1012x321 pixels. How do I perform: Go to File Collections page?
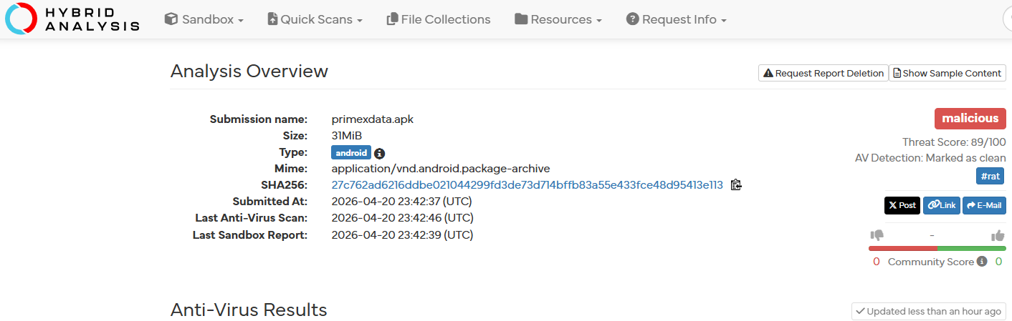pyautogui.click(x=439, y=19)
